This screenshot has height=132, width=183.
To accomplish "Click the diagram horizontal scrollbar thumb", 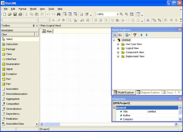I will point(52,124).
